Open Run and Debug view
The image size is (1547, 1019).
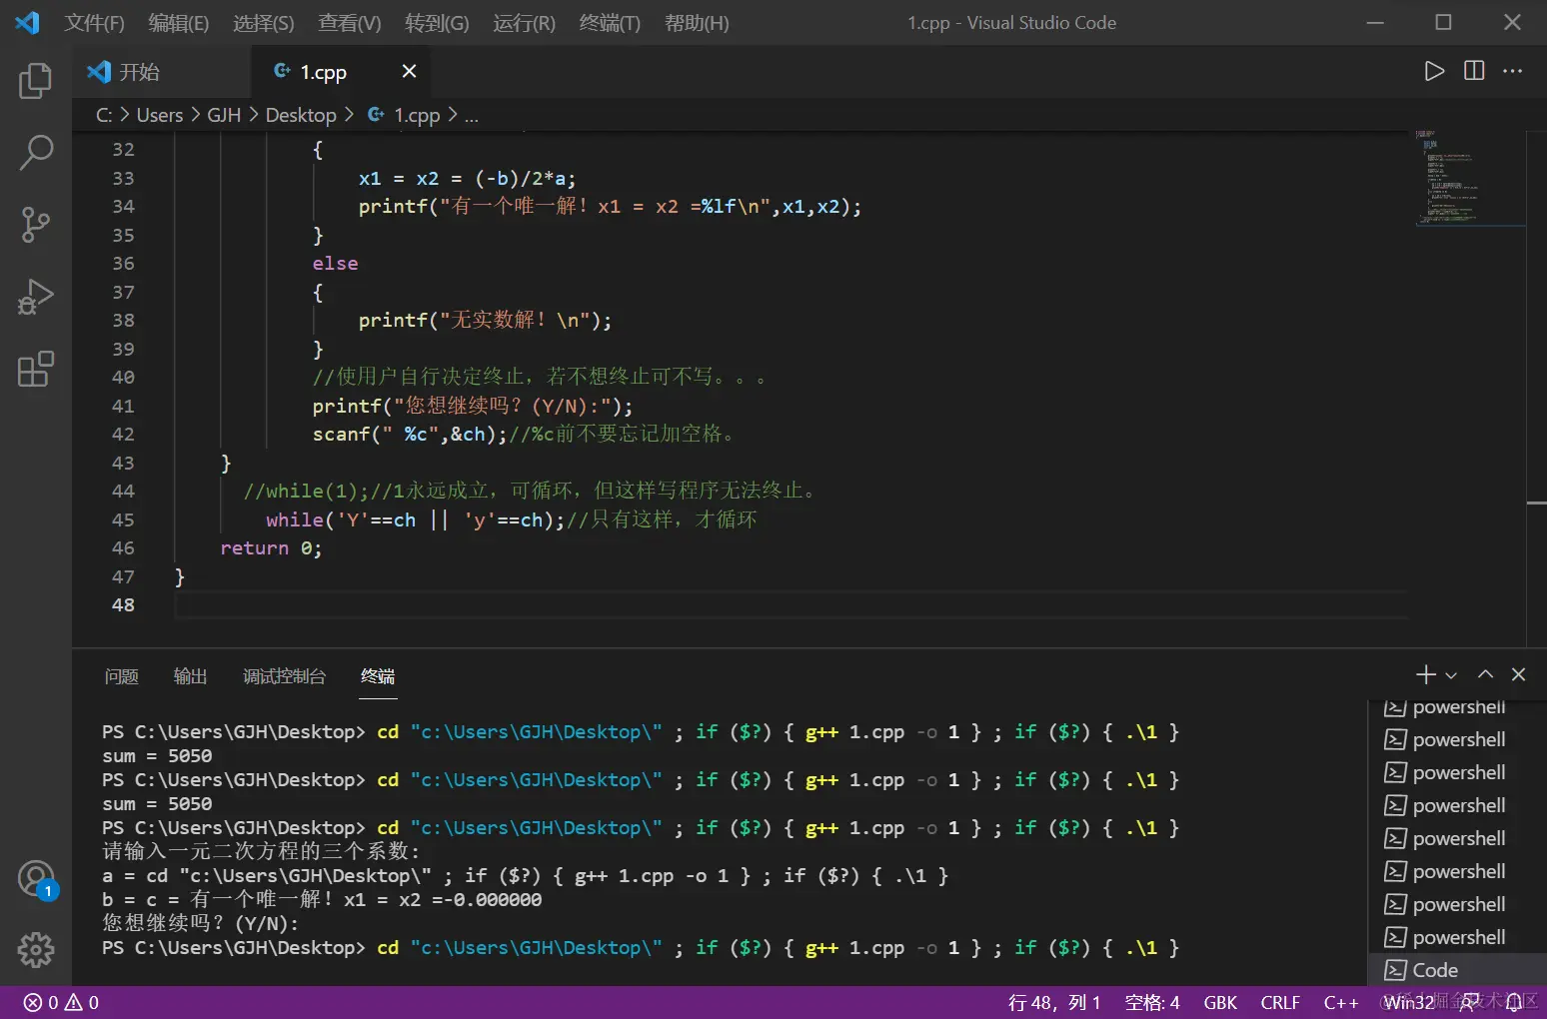point(35,298)
